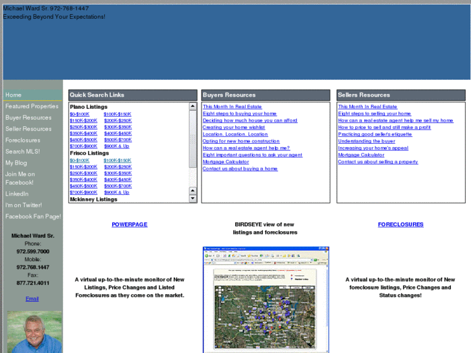Click the POWERPAGE link
471x353 pixels.
click(130, 225)
